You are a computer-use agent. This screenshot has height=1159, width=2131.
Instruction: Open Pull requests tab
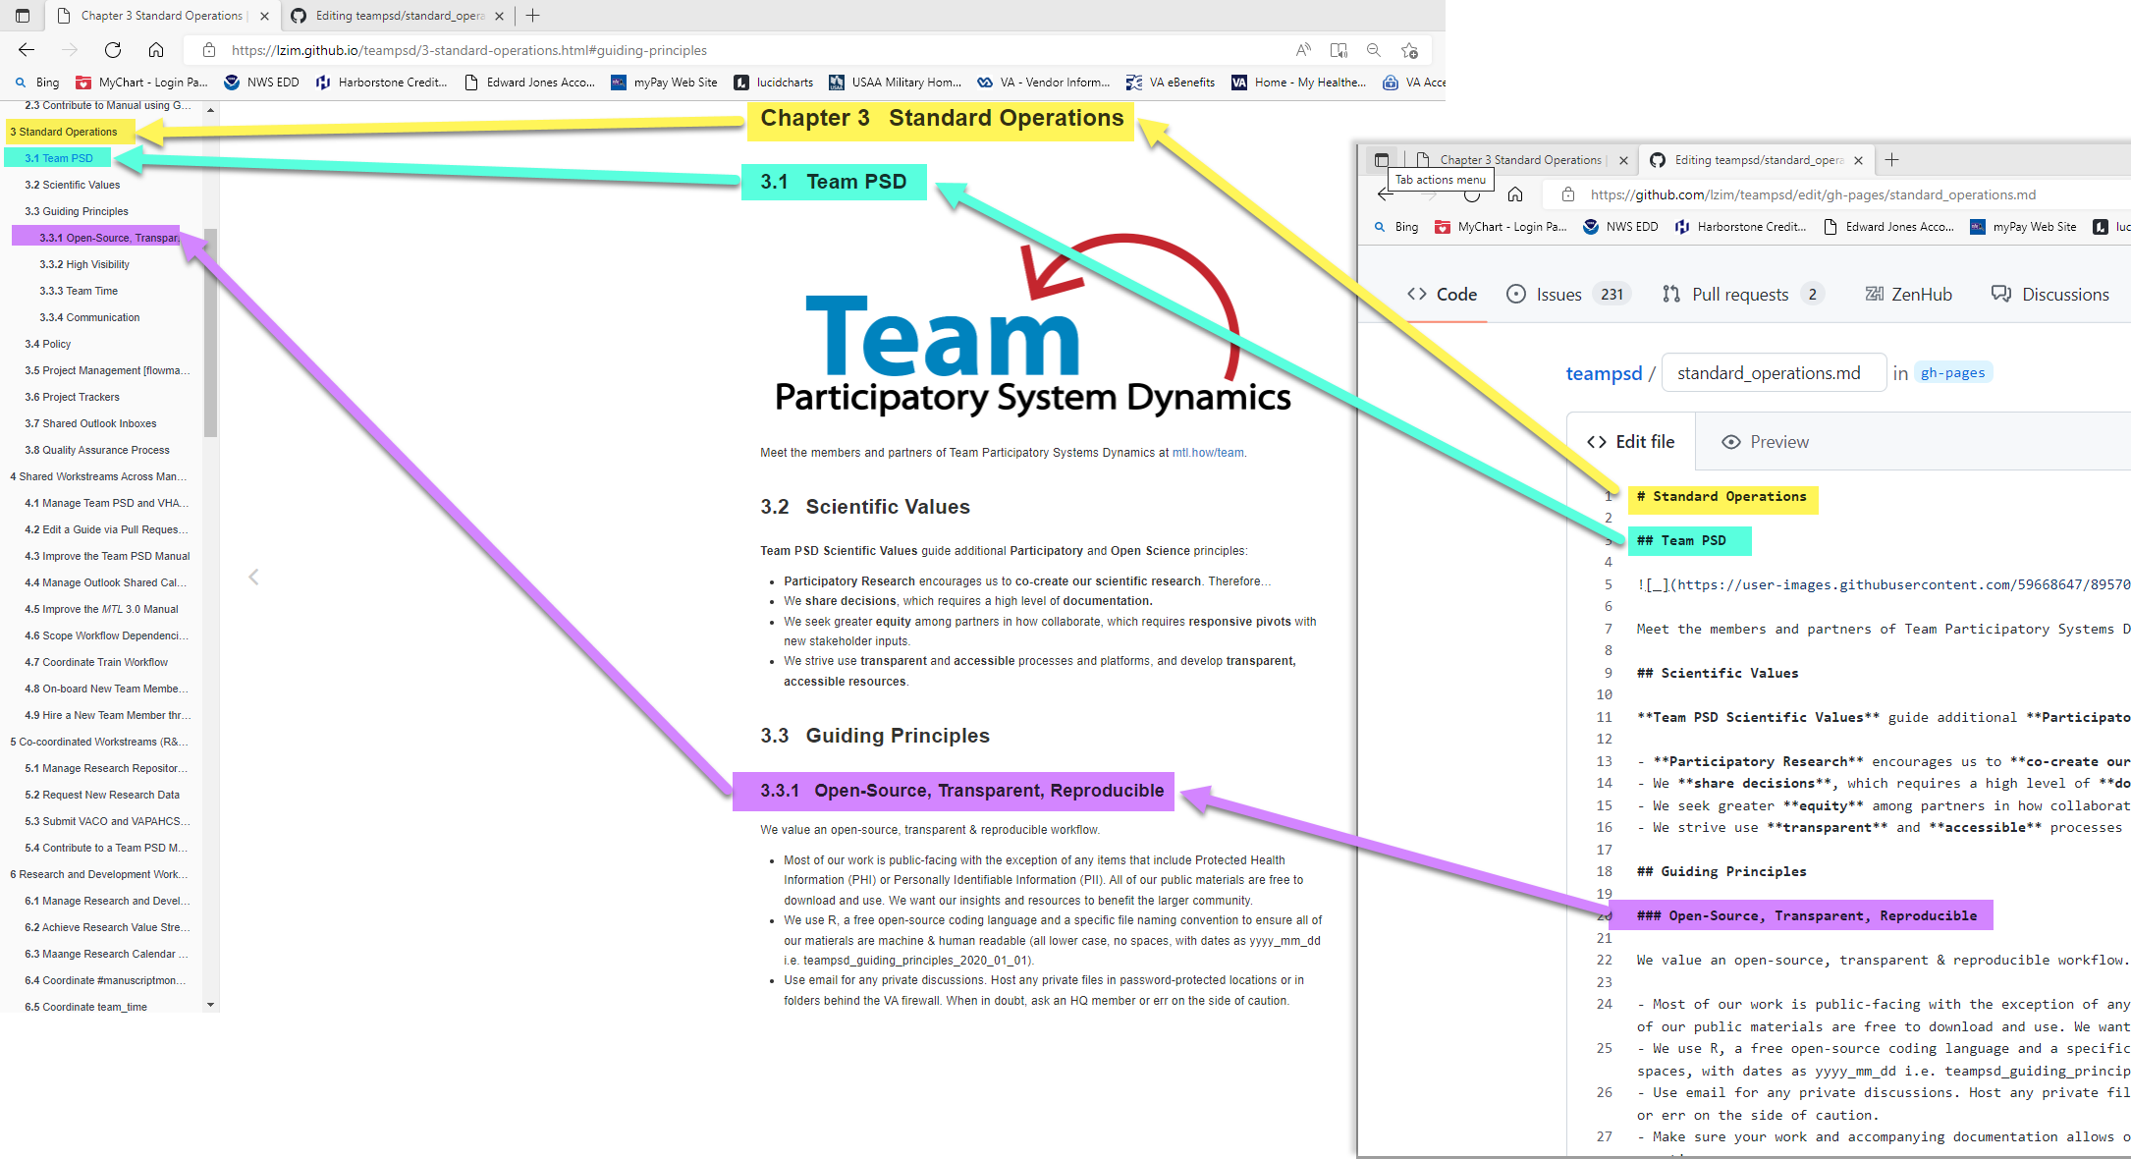coord(1739,294)
